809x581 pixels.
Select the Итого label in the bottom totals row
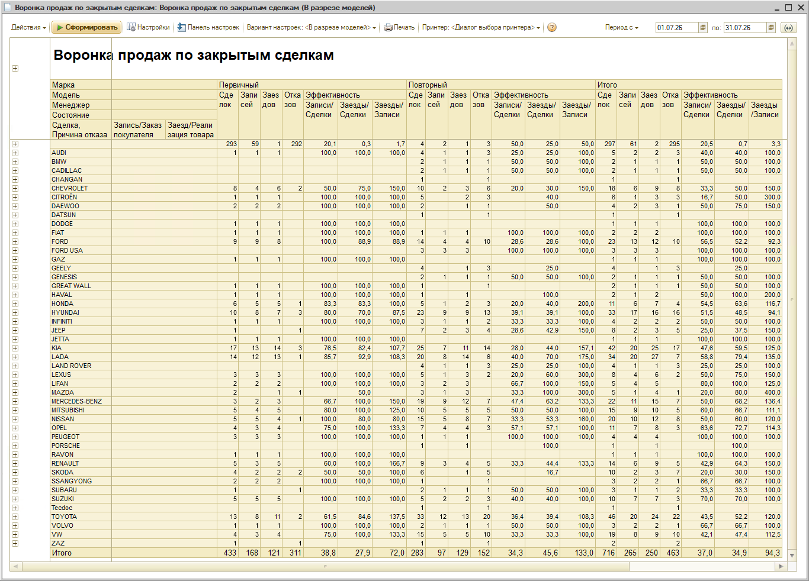pyautogui.click(x=62, y=553)
